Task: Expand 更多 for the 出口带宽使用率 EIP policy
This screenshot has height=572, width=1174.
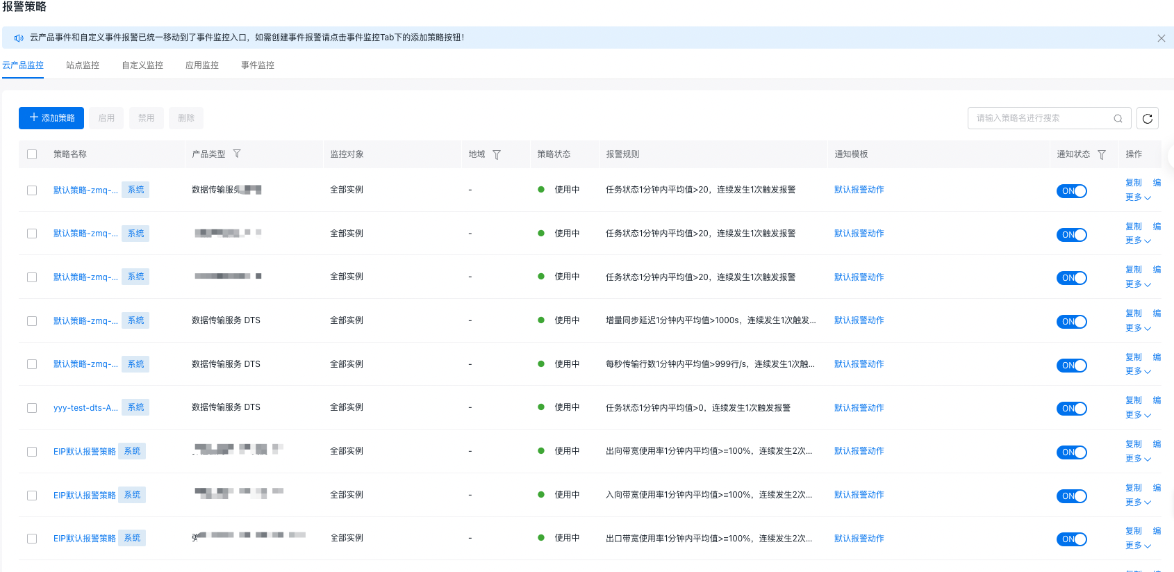Action: pyautogui.click(x=1138, y=546)
